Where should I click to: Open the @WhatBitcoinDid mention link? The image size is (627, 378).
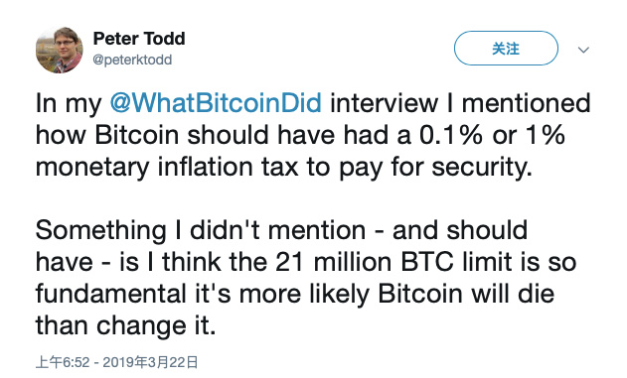(216, 103)
